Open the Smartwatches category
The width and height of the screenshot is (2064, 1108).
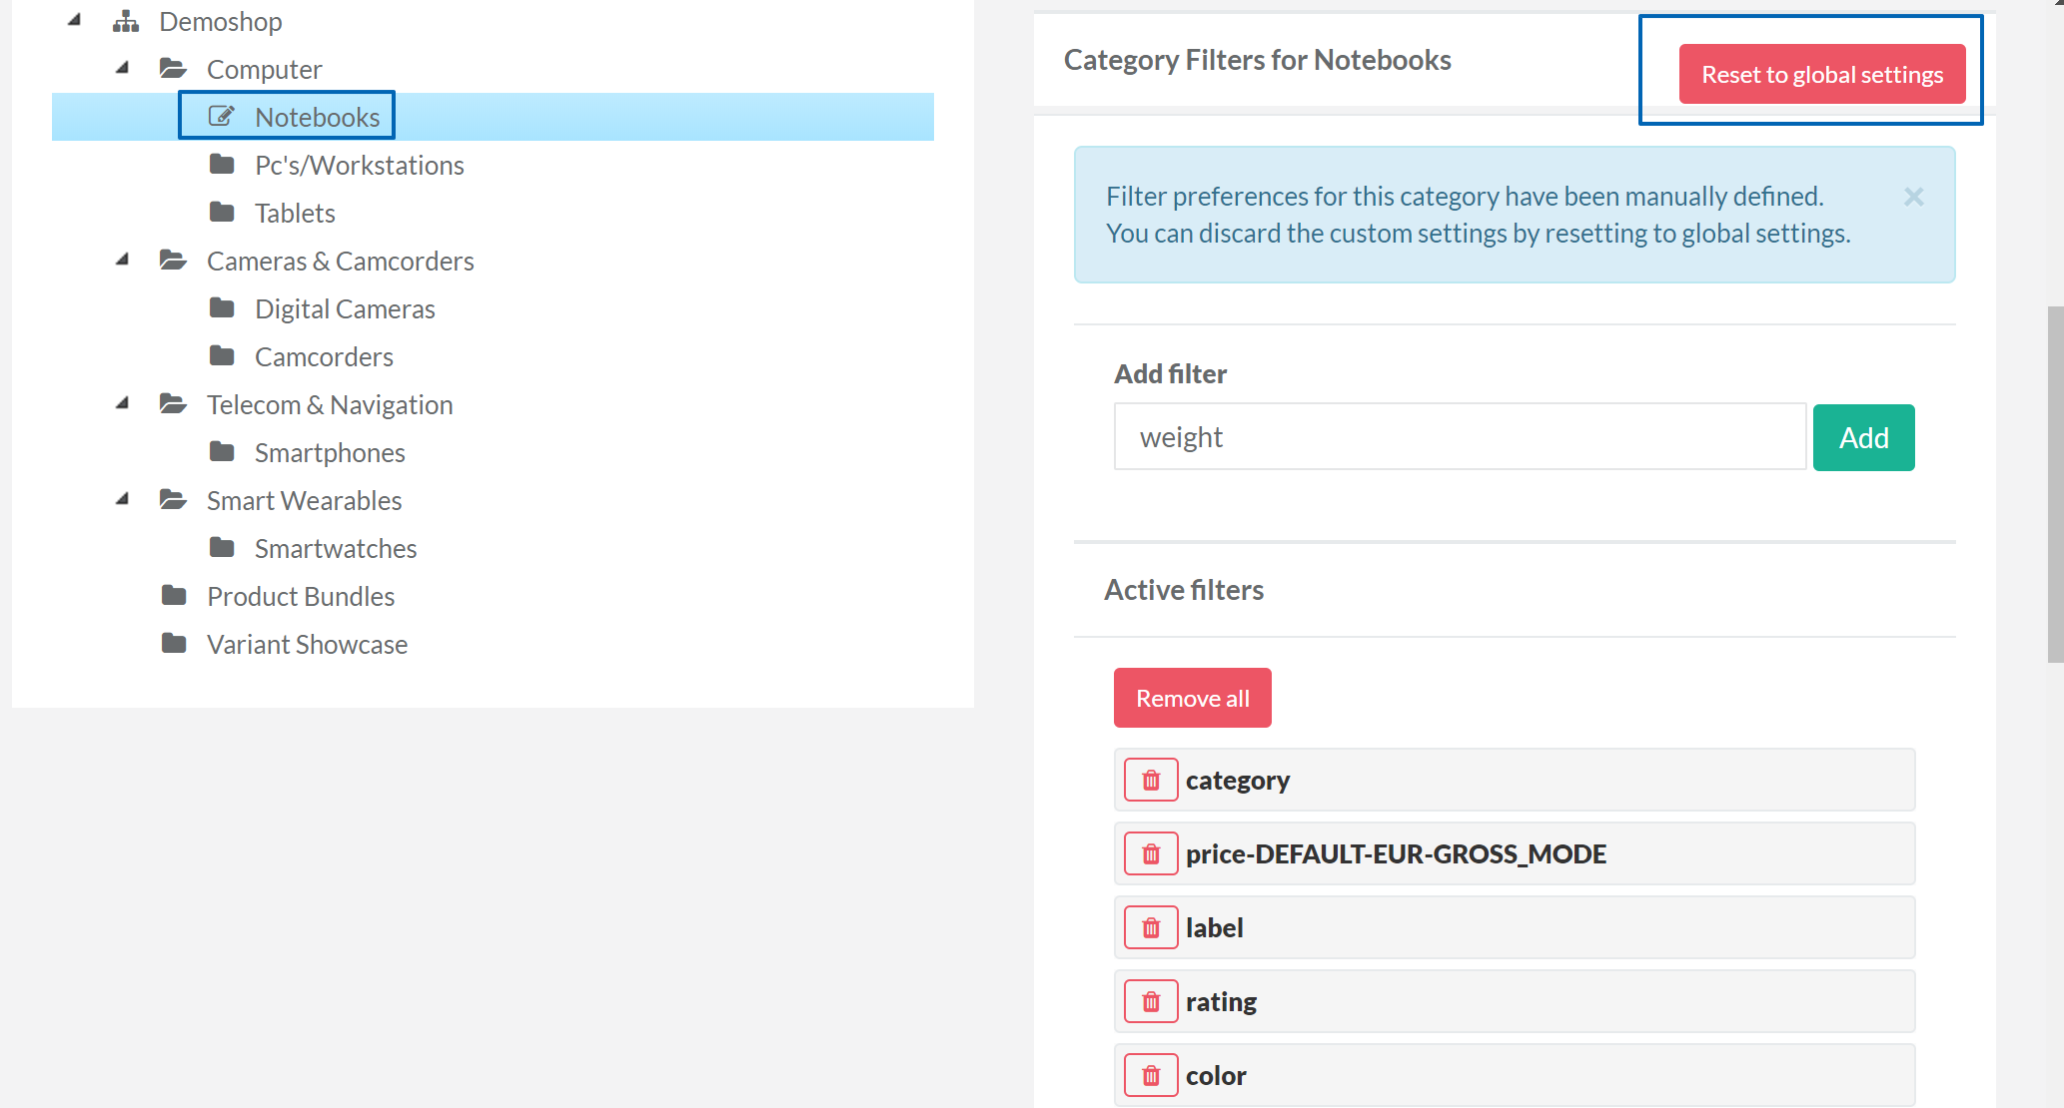335,548
